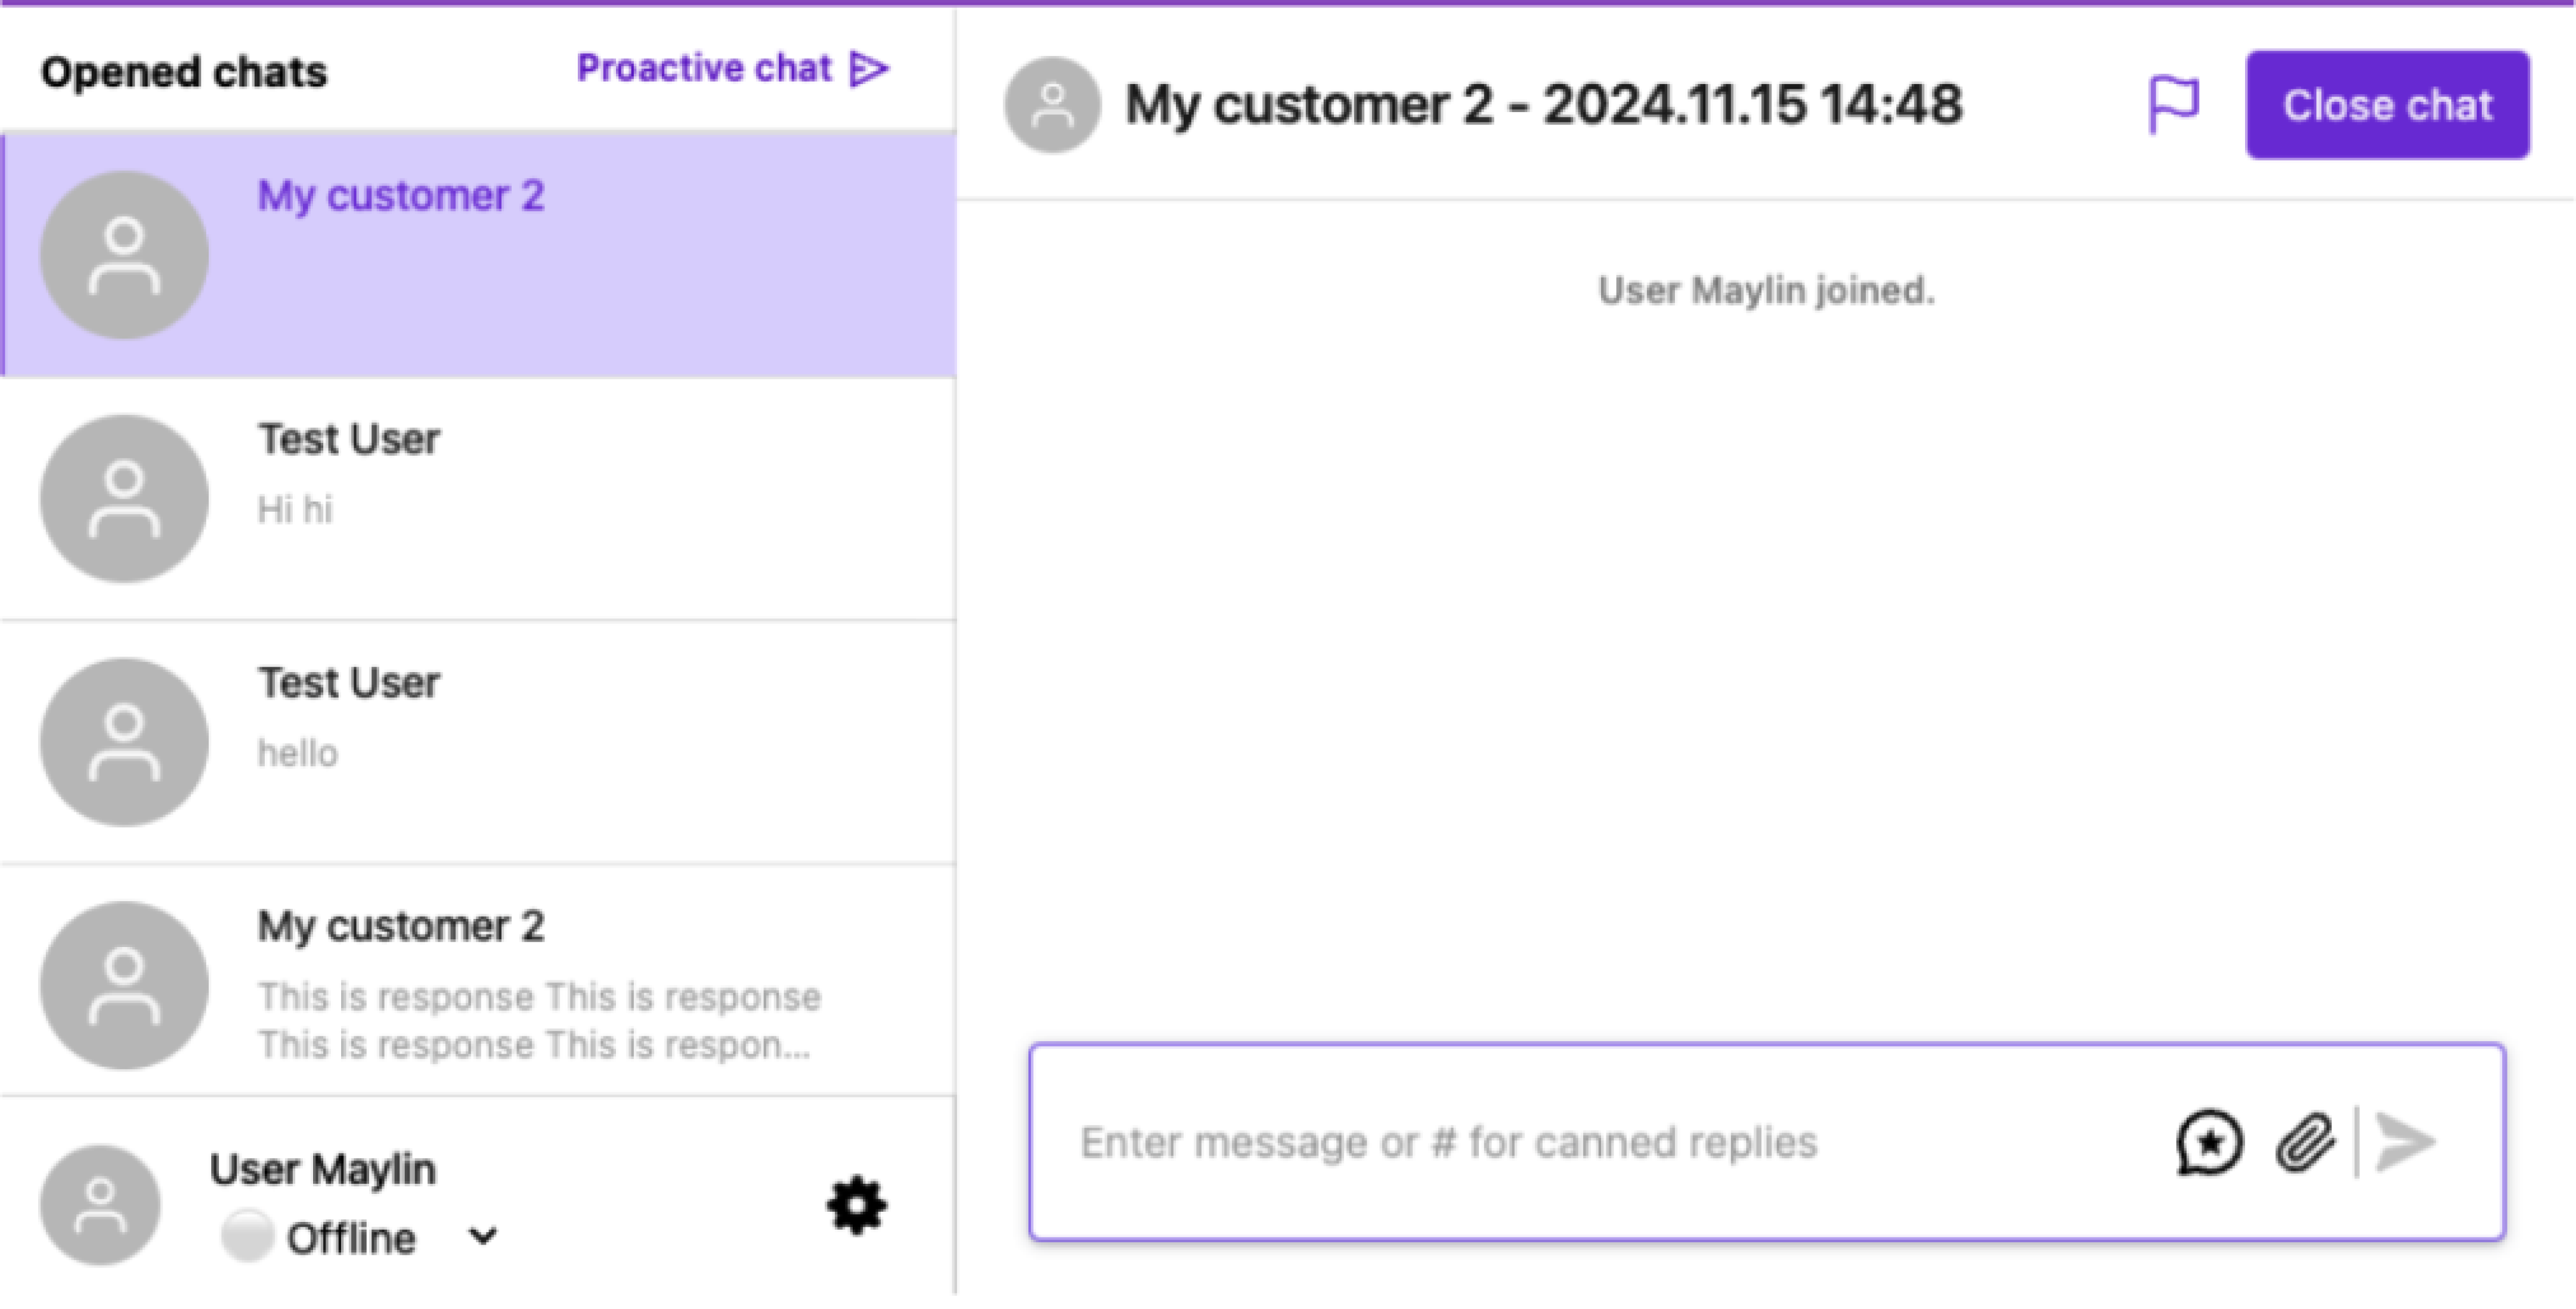Viewport: 2576px width, 1309px height.
Task: Flag the current chat with flag icon
Action: tap(2174, 104)
